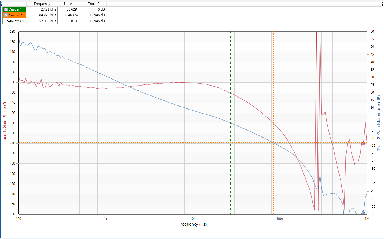The height and width of the screenshot is (239, 384).
Task: Click the Frequency column header
Action: coord(42,4)
